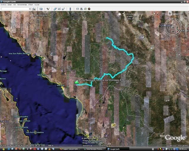The width and height of the screenshot is (189, 151).
Task: Open the Herramientas menu
Action: [x=22, y=5]
